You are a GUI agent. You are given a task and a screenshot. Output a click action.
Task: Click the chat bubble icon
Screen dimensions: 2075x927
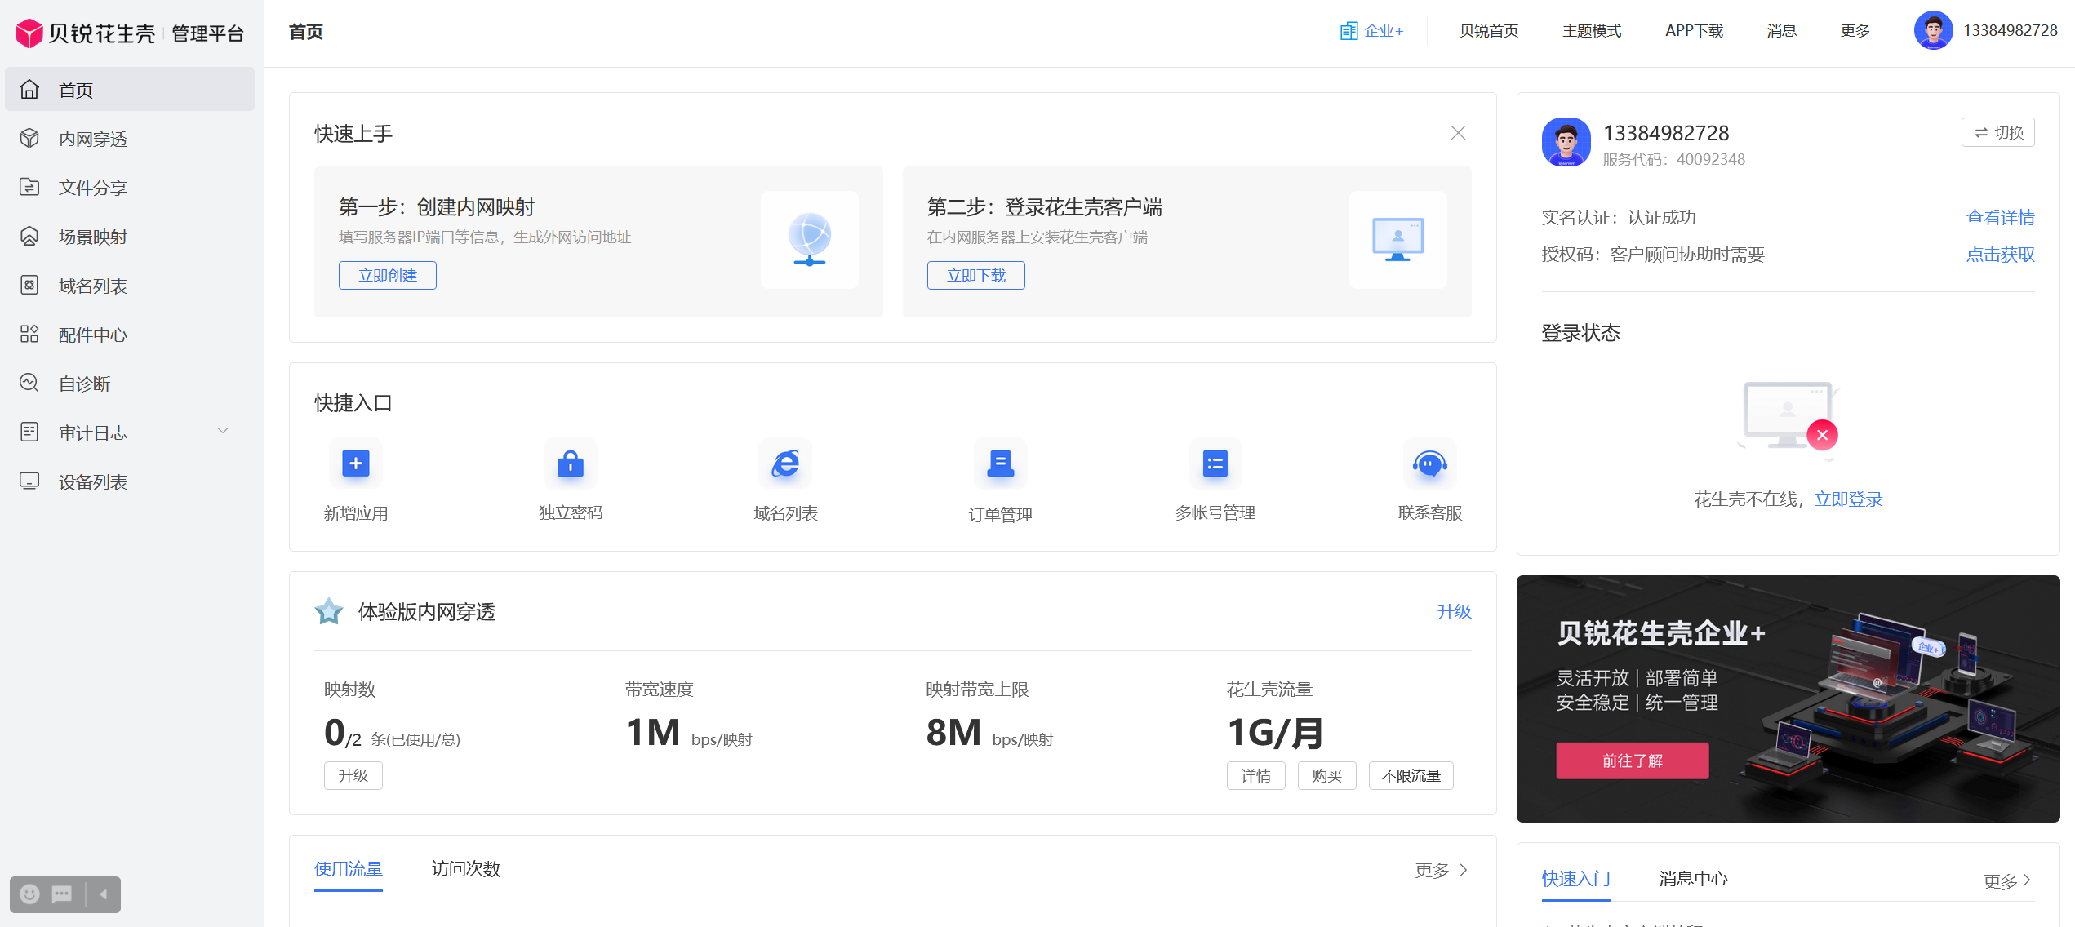[x=62, y=894]
